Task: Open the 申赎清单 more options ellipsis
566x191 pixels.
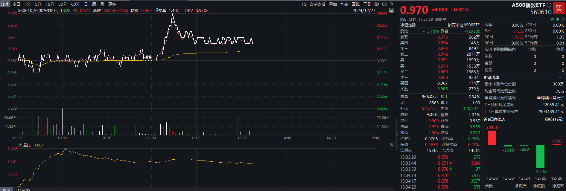Action: (560, 78)
